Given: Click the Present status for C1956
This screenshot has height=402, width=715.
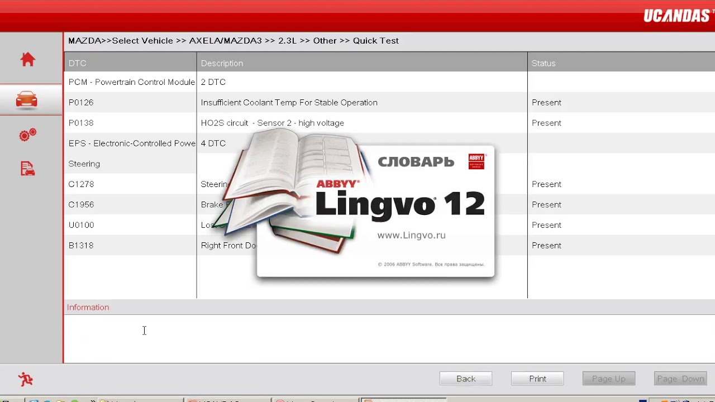Looking at the screenshot, I should 546,204.
